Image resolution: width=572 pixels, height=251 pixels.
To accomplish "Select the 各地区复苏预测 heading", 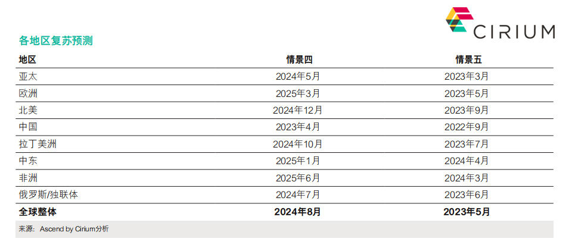I will point(56,41).
